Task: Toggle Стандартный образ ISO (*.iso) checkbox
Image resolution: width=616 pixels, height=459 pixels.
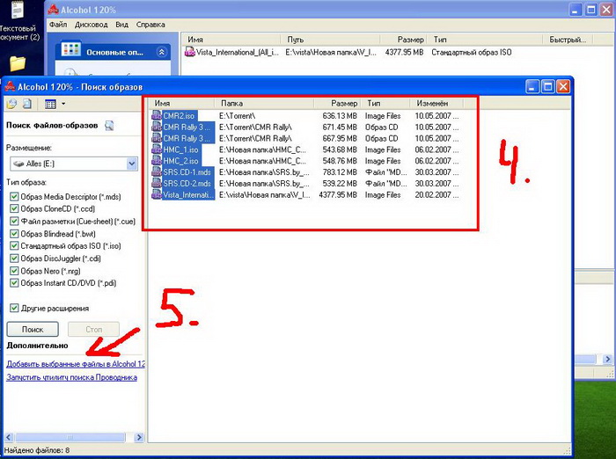Action: pos(14,246)
